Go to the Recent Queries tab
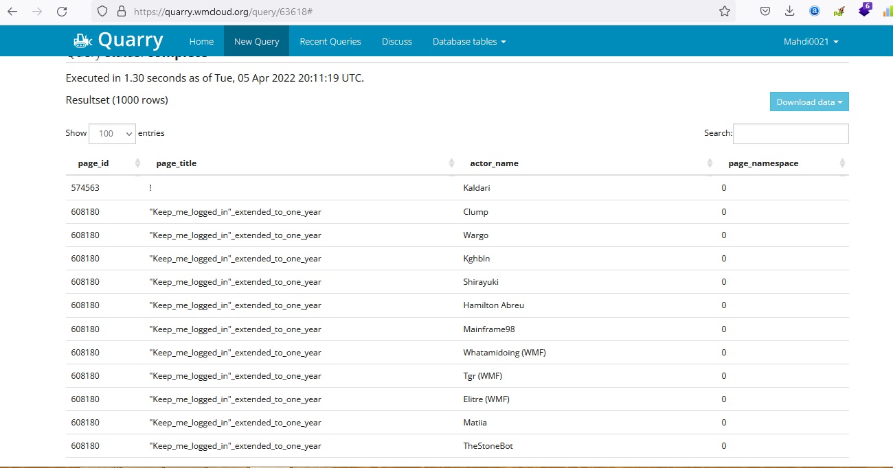 [x=330, y=41]
